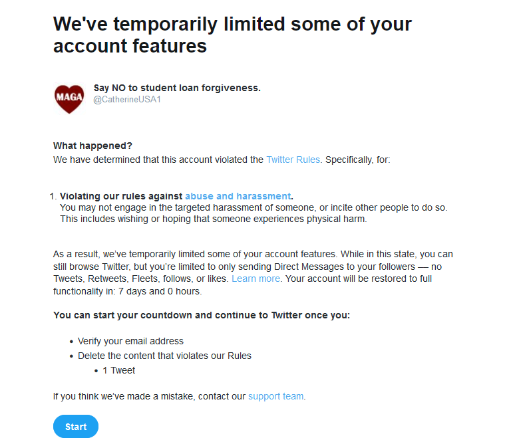Click the "We have determined that this account" sentence
The width and height of the screenshot is (509, 444).
(158, 160)
